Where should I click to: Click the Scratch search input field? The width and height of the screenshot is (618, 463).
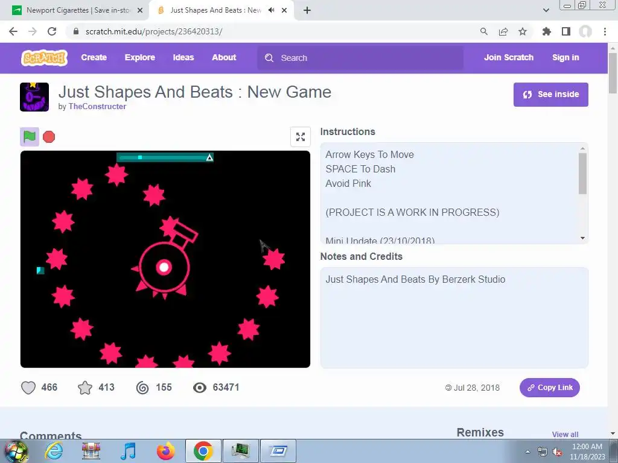point(360,58)
